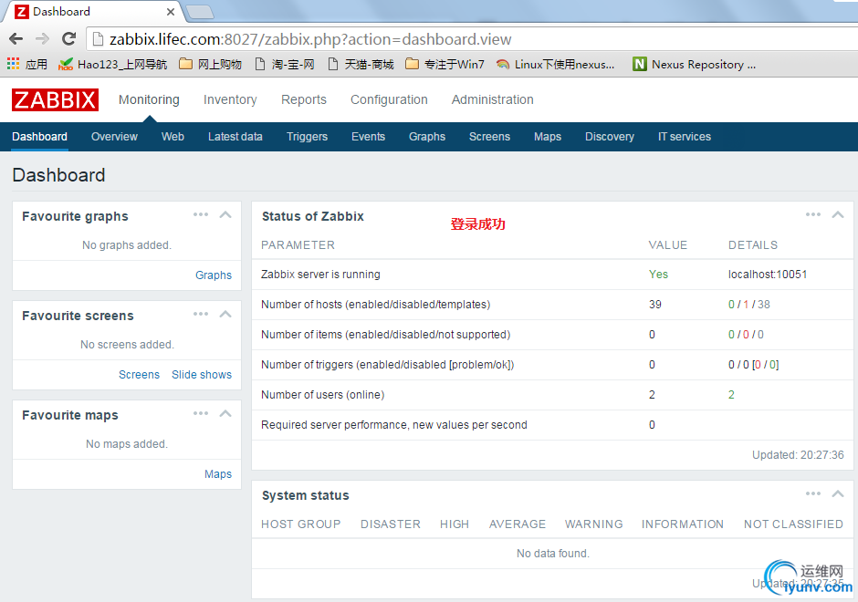Switch to the Maps submenu tab
858x602 pixels.
click(x=548, y=137)
